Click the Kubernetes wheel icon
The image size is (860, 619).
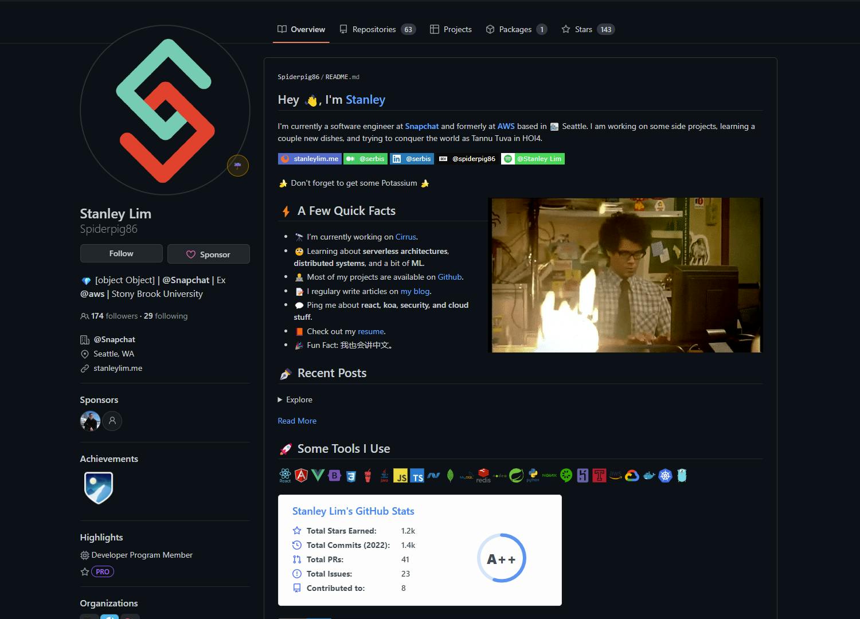coord(665,476)
